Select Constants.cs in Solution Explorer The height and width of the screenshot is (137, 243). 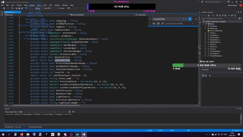[x=214, y=35]
